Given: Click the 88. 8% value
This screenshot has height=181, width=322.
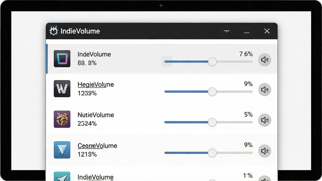Looking at the screenshot, I should [87, 63].
